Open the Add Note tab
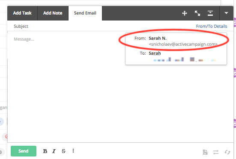236x159 pixels. point(53,13)
